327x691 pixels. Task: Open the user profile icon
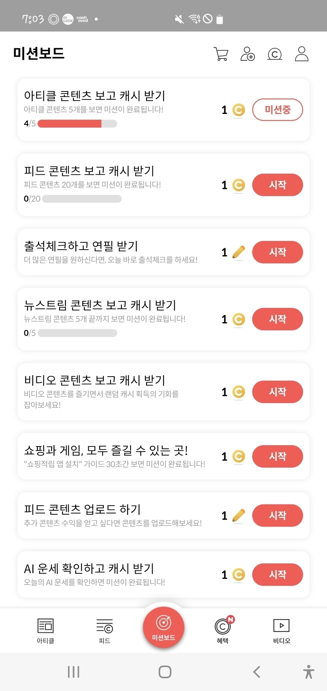(301, 54)
